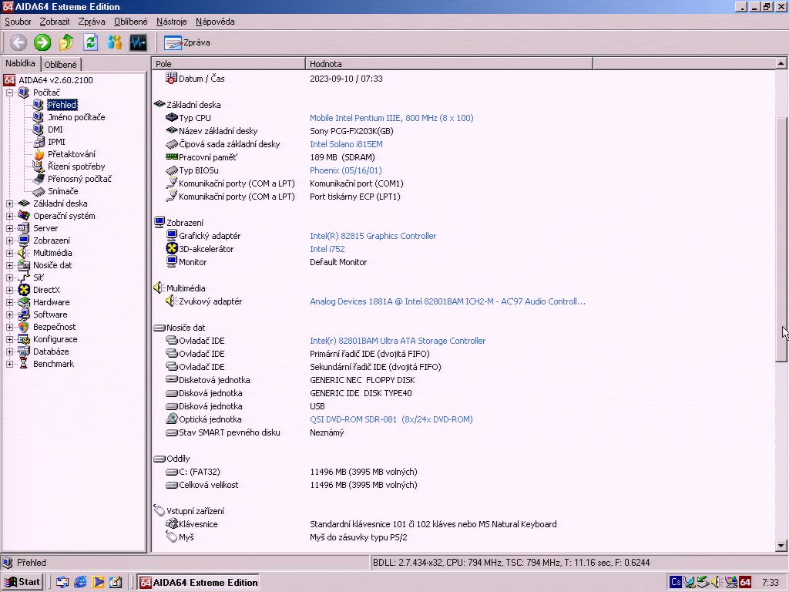Click the vertical scrollbar thumb
The image size is (789, 592).
coord(781,239)
